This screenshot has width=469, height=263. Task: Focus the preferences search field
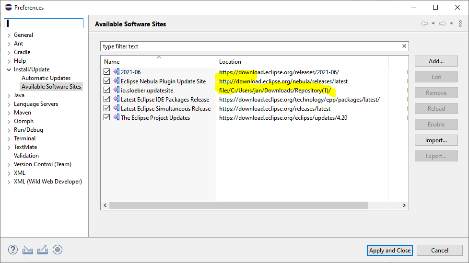click(44, 23)
